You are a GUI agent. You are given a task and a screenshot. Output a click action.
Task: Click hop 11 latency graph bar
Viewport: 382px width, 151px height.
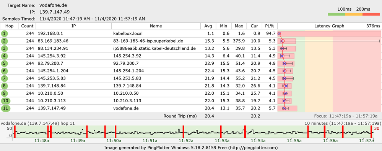(x=288, y=108)
